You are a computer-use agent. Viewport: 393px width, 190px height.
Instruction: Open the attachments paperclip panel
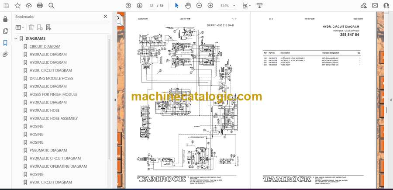tap(5, 55)
